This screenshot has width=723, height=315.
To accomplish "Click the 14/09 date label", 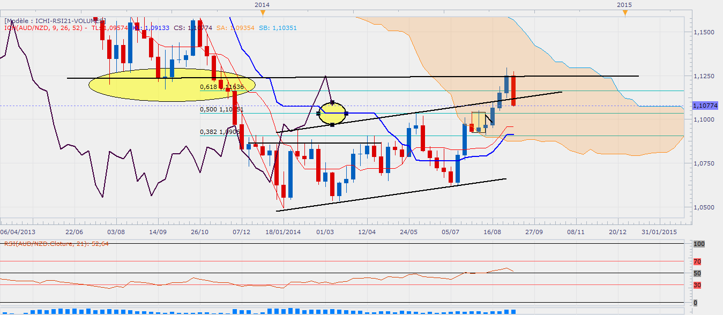I will tap(158, 231).
